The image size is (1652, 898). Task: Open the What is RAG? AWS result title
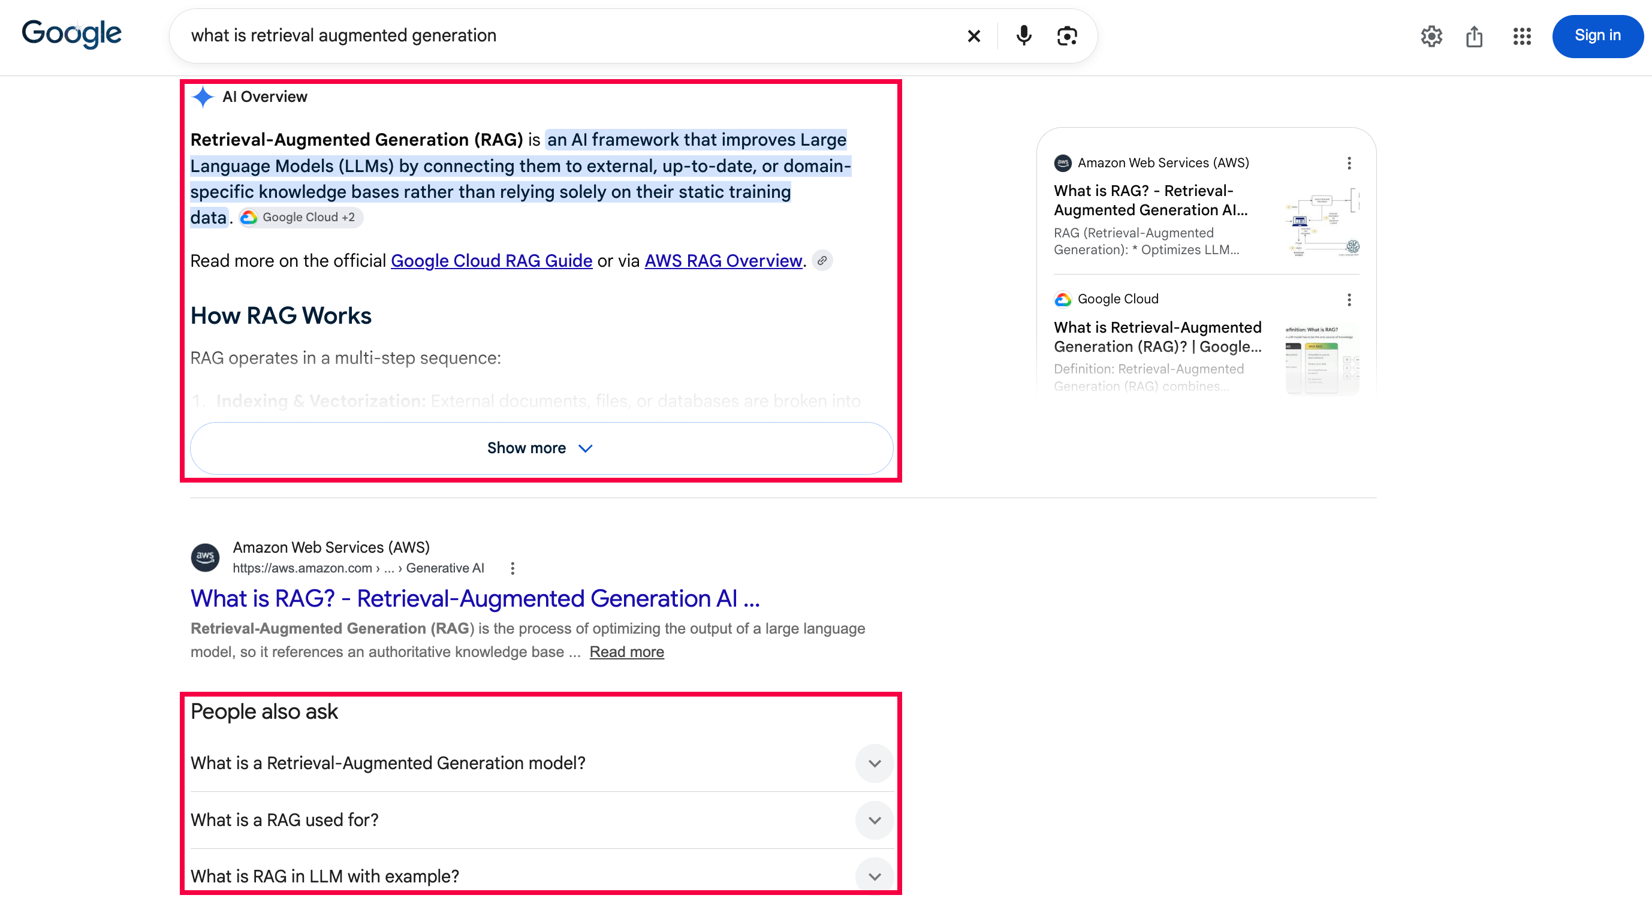point(475,598)
